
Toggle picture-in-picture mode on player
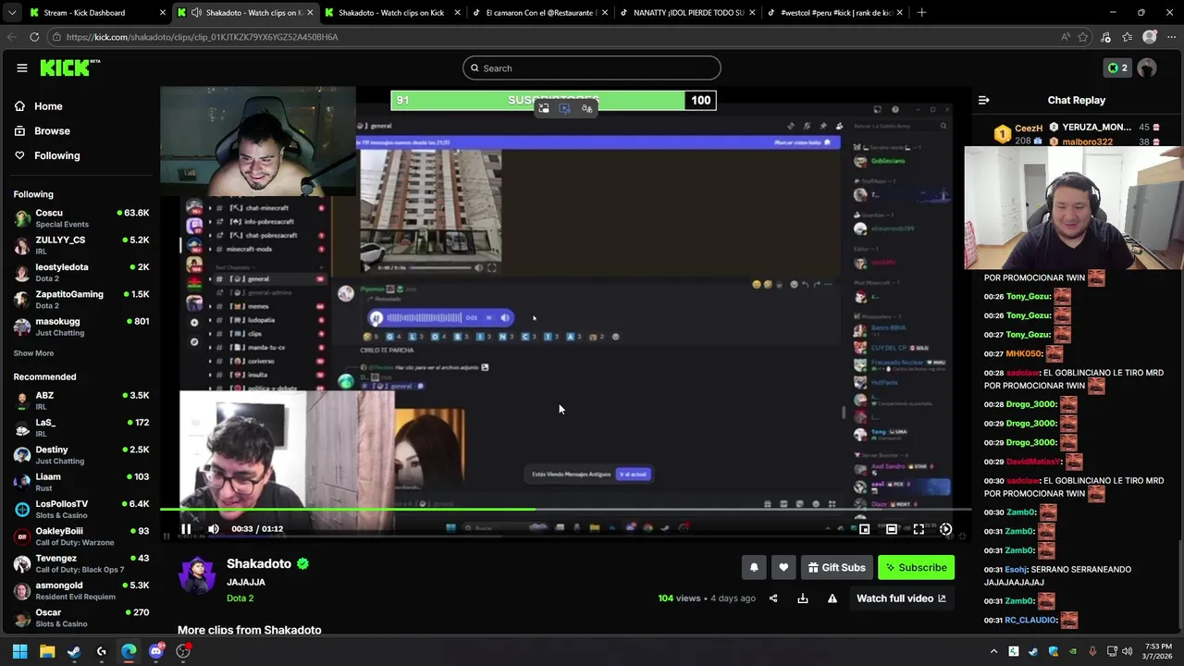pyautogui.click(x=864, y=529)
